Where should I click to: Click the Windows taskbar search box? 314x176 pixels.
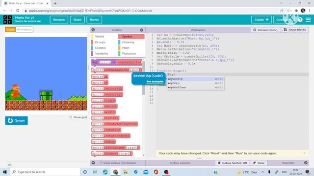pos(45,172)
